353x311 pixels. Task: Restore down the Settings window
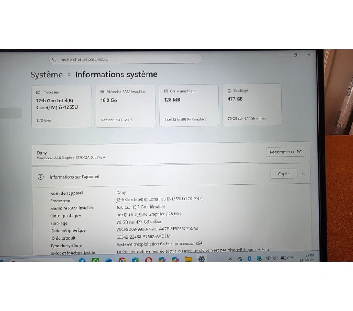(295, 55)
